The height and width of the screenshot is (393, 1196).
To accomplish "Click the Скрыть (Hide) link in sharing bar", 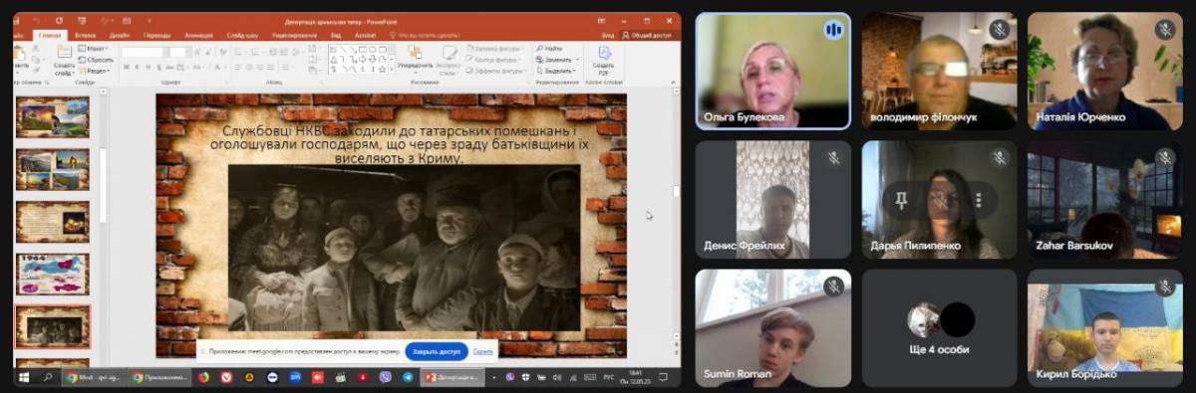I will pos(483,351).
